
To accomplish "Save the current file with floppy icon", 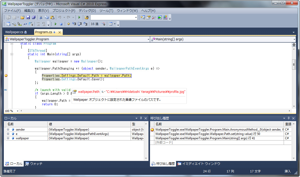I will tap(28, 17).
